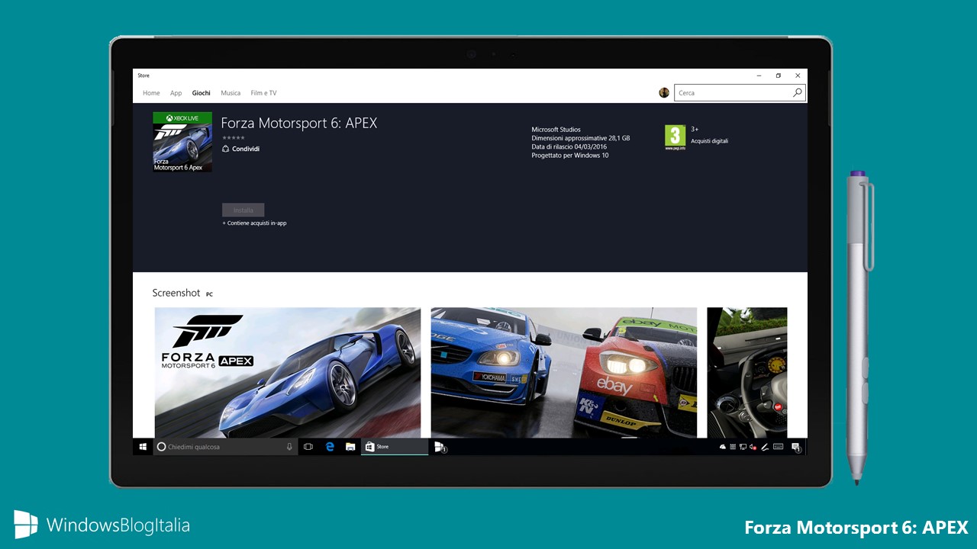The width and height of the screenshot is (977, 549).
Task: Open the Home tab in Store
Action: pos(151,93)
